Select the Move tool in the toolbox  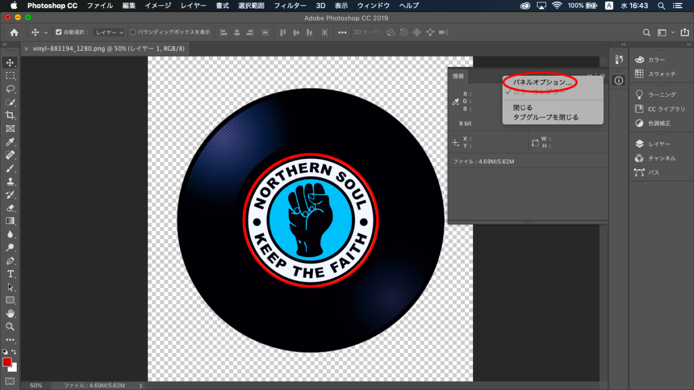pos(10,62)
